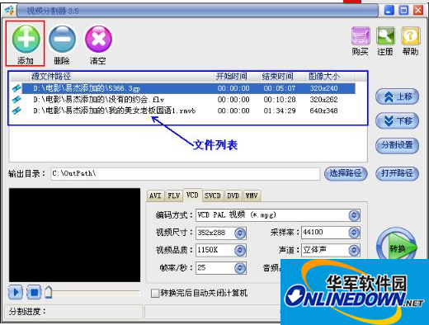Click the Choose Path (选择路径) button
The width and height of the screenshot is (429, 325).
point(346,173)
